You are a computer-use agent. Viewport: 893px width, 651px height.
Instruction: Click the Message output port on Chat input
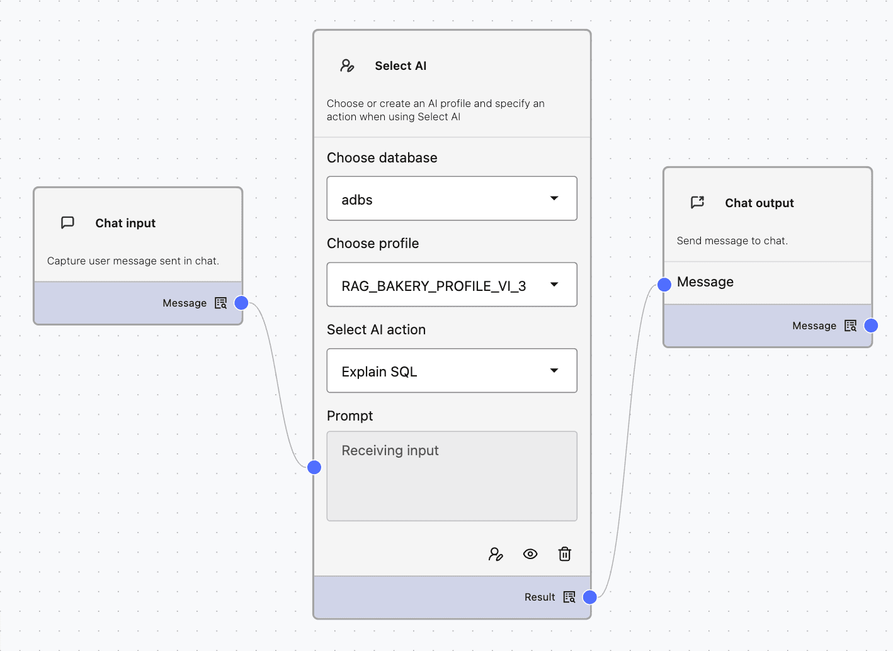tap(241, 303)
